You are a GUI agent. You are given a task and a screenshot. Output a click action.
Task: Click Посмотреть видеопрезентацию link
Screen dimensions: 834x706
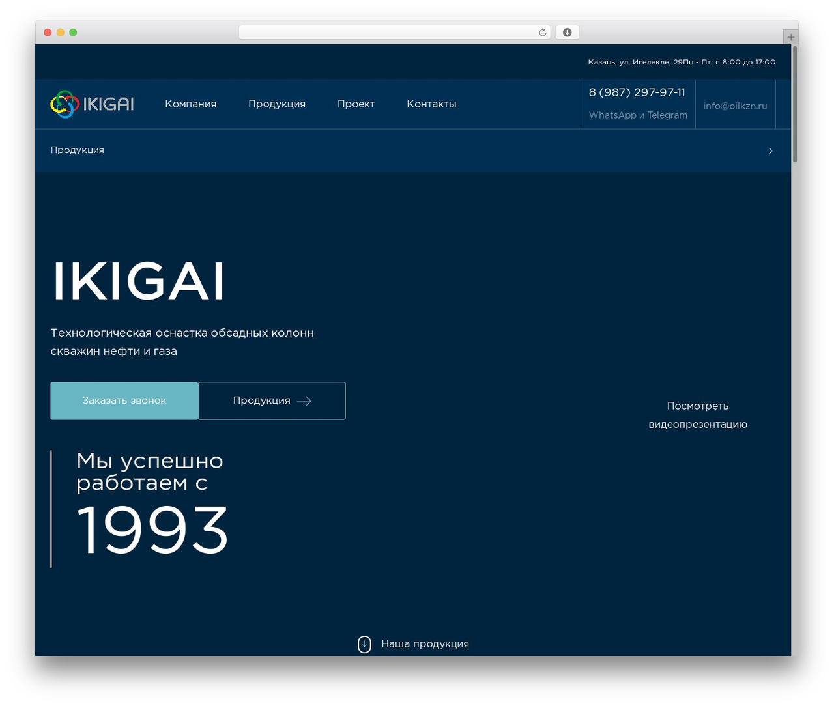pos(698,415)
